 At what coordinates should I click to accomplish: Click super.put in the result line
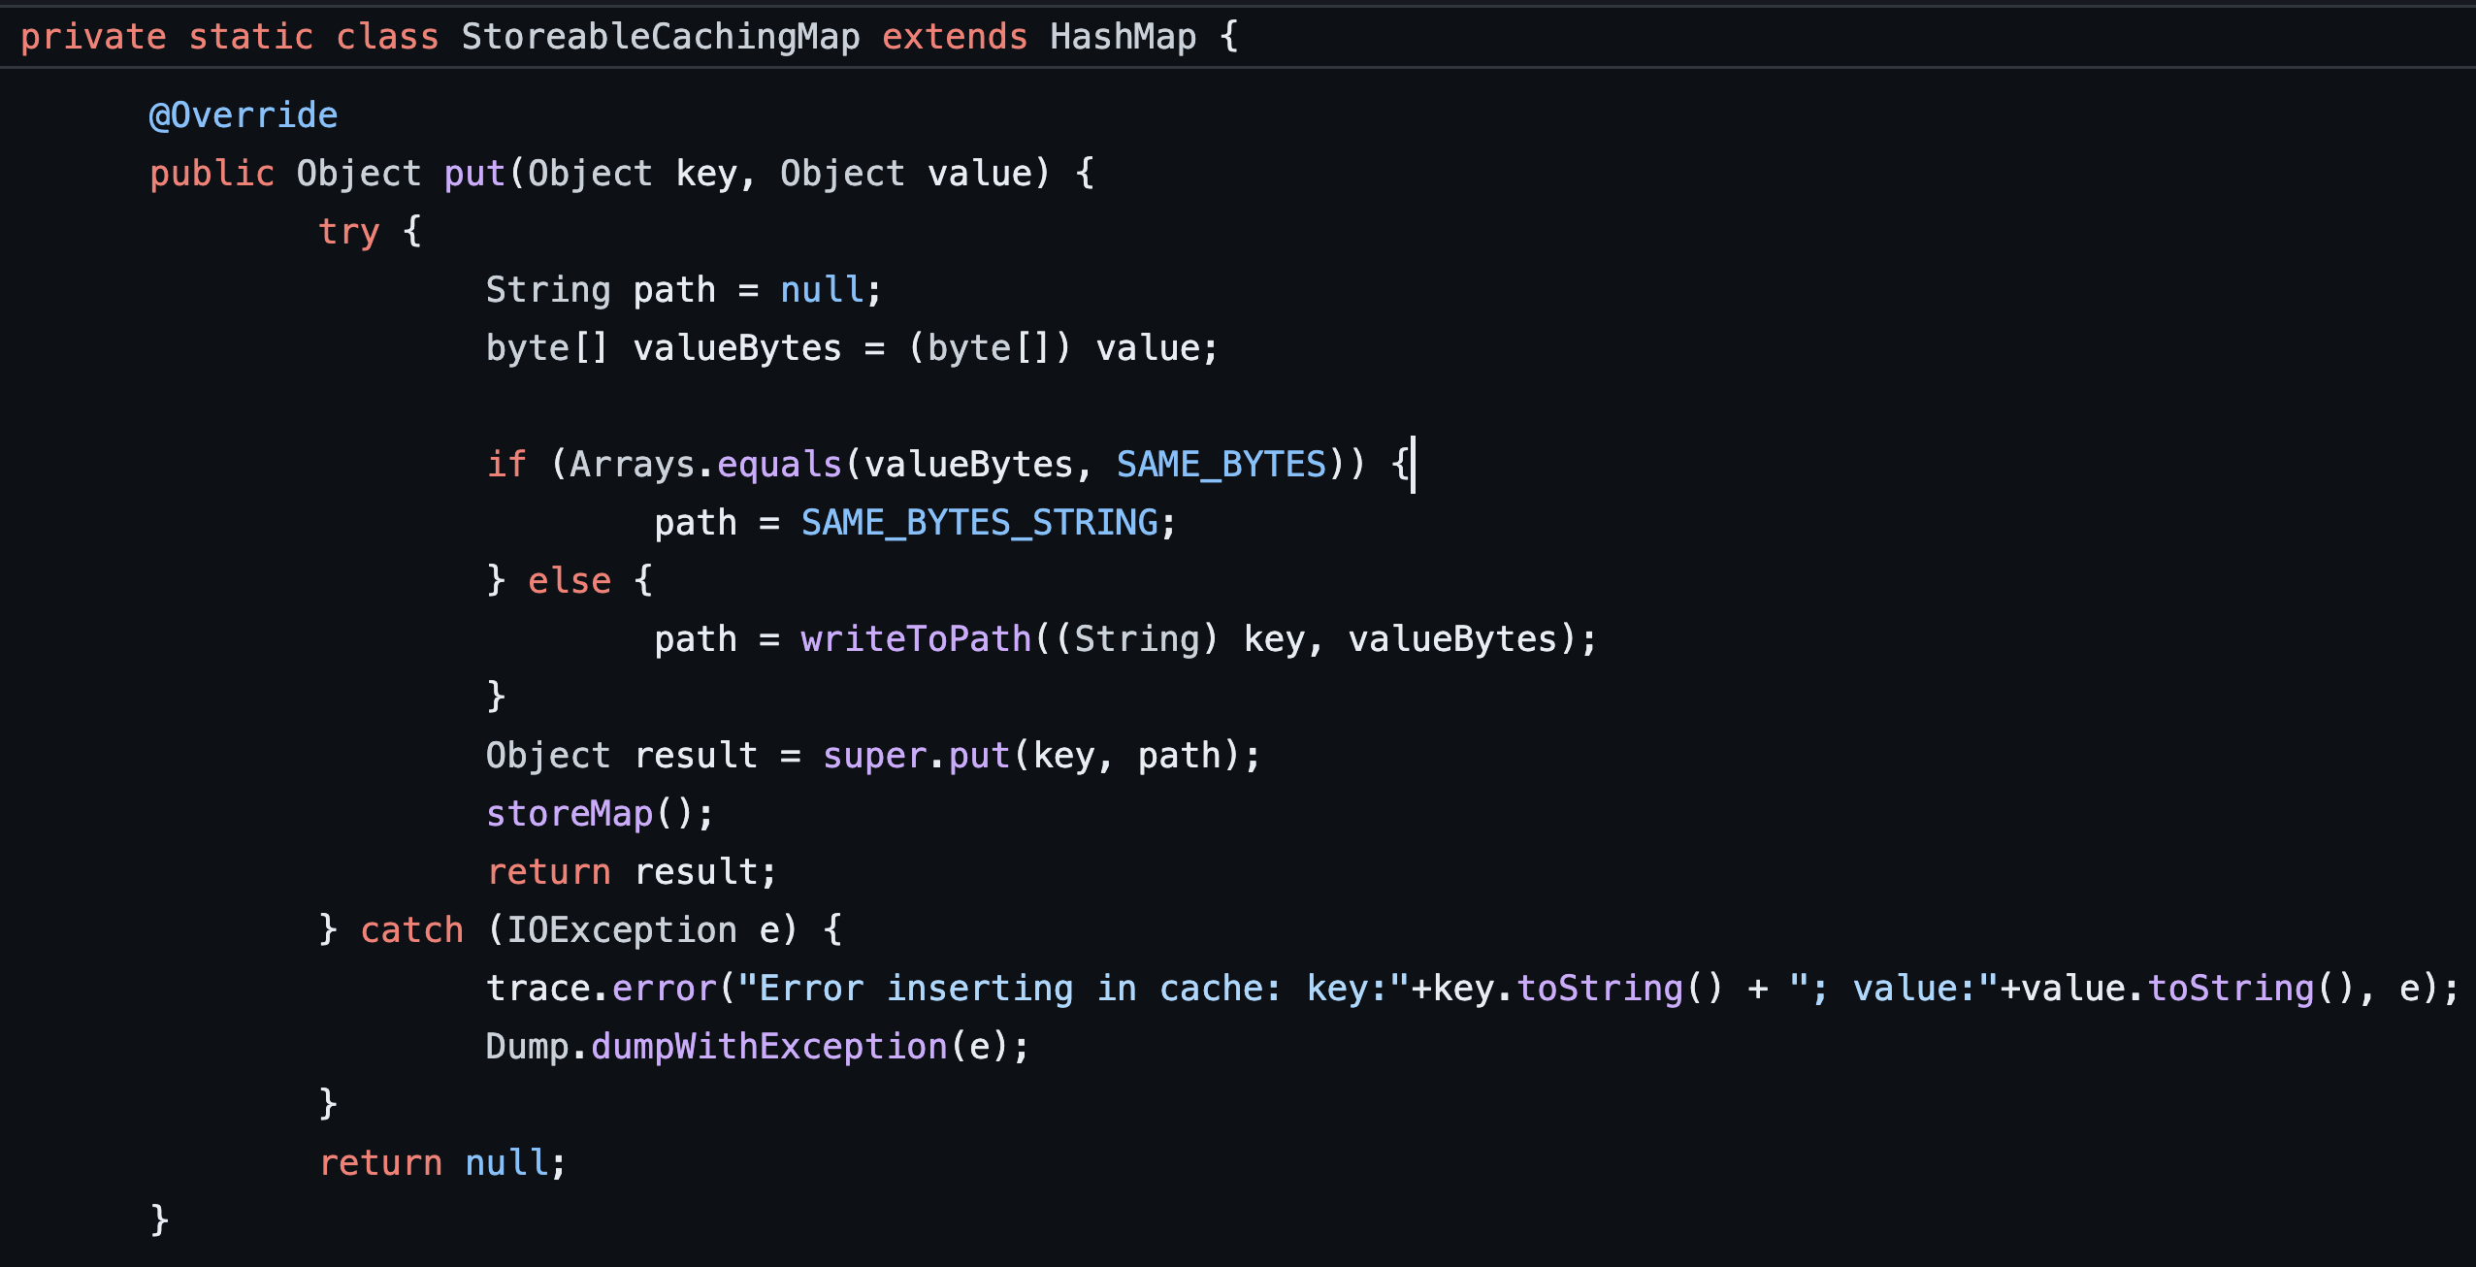coord(917,756)
